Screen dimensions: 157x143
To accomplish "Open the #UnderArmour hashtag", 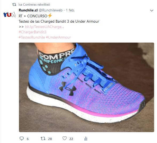I will [58, 37].
